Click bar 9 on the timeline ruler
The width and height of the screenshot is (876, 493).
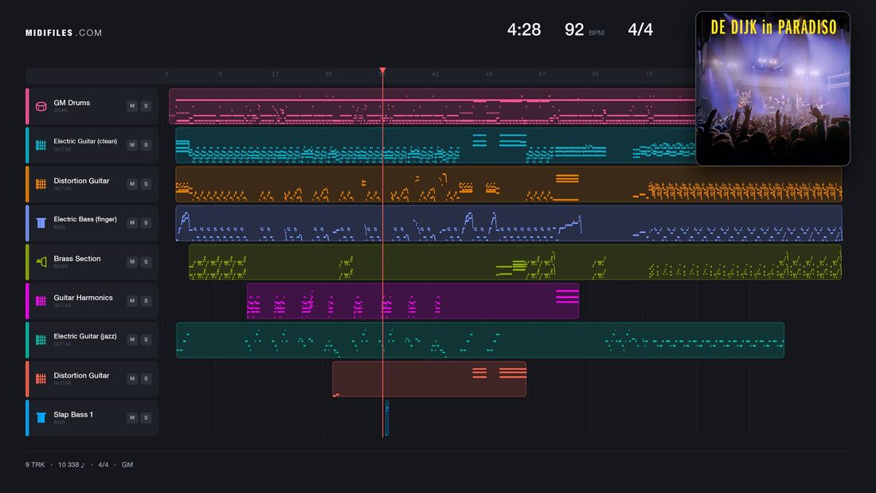point(220,74)
